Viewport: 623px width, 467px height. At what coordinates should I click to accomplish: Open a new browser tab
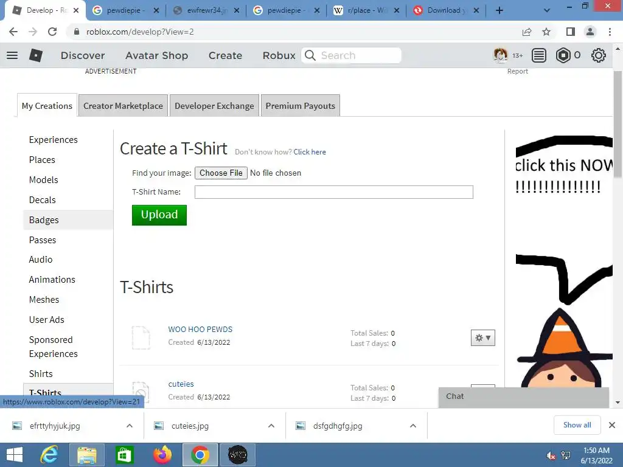[499, 10]
